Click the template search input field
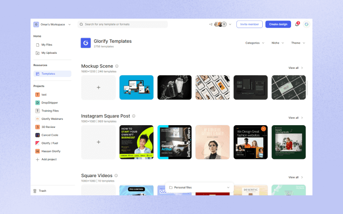343x214 pixels. 123,24
